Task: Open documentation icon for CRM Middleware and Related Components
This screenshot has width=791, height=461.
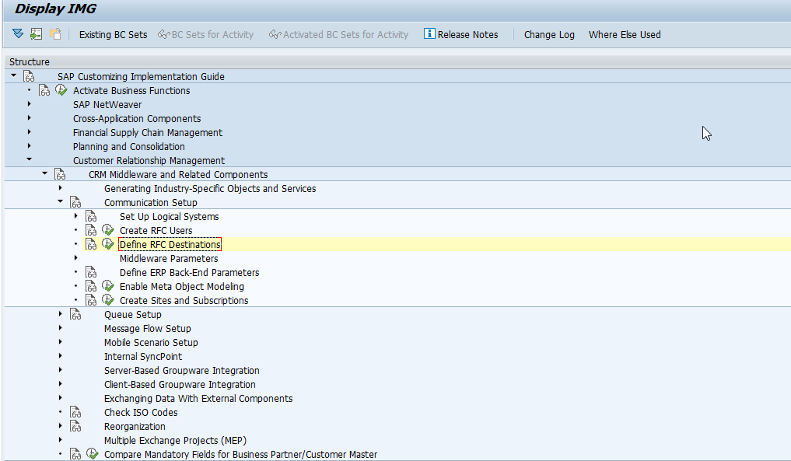Action: click(x=60, y=174)
